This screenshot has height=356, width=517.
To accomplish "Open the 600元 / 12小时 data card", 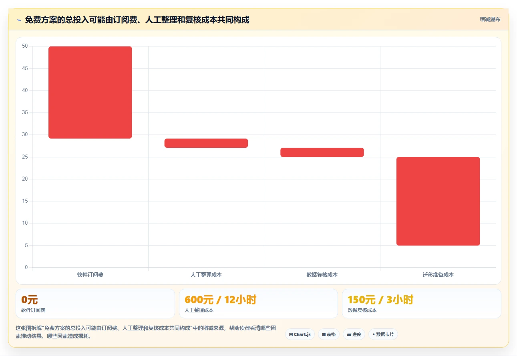I will (258, 304).
